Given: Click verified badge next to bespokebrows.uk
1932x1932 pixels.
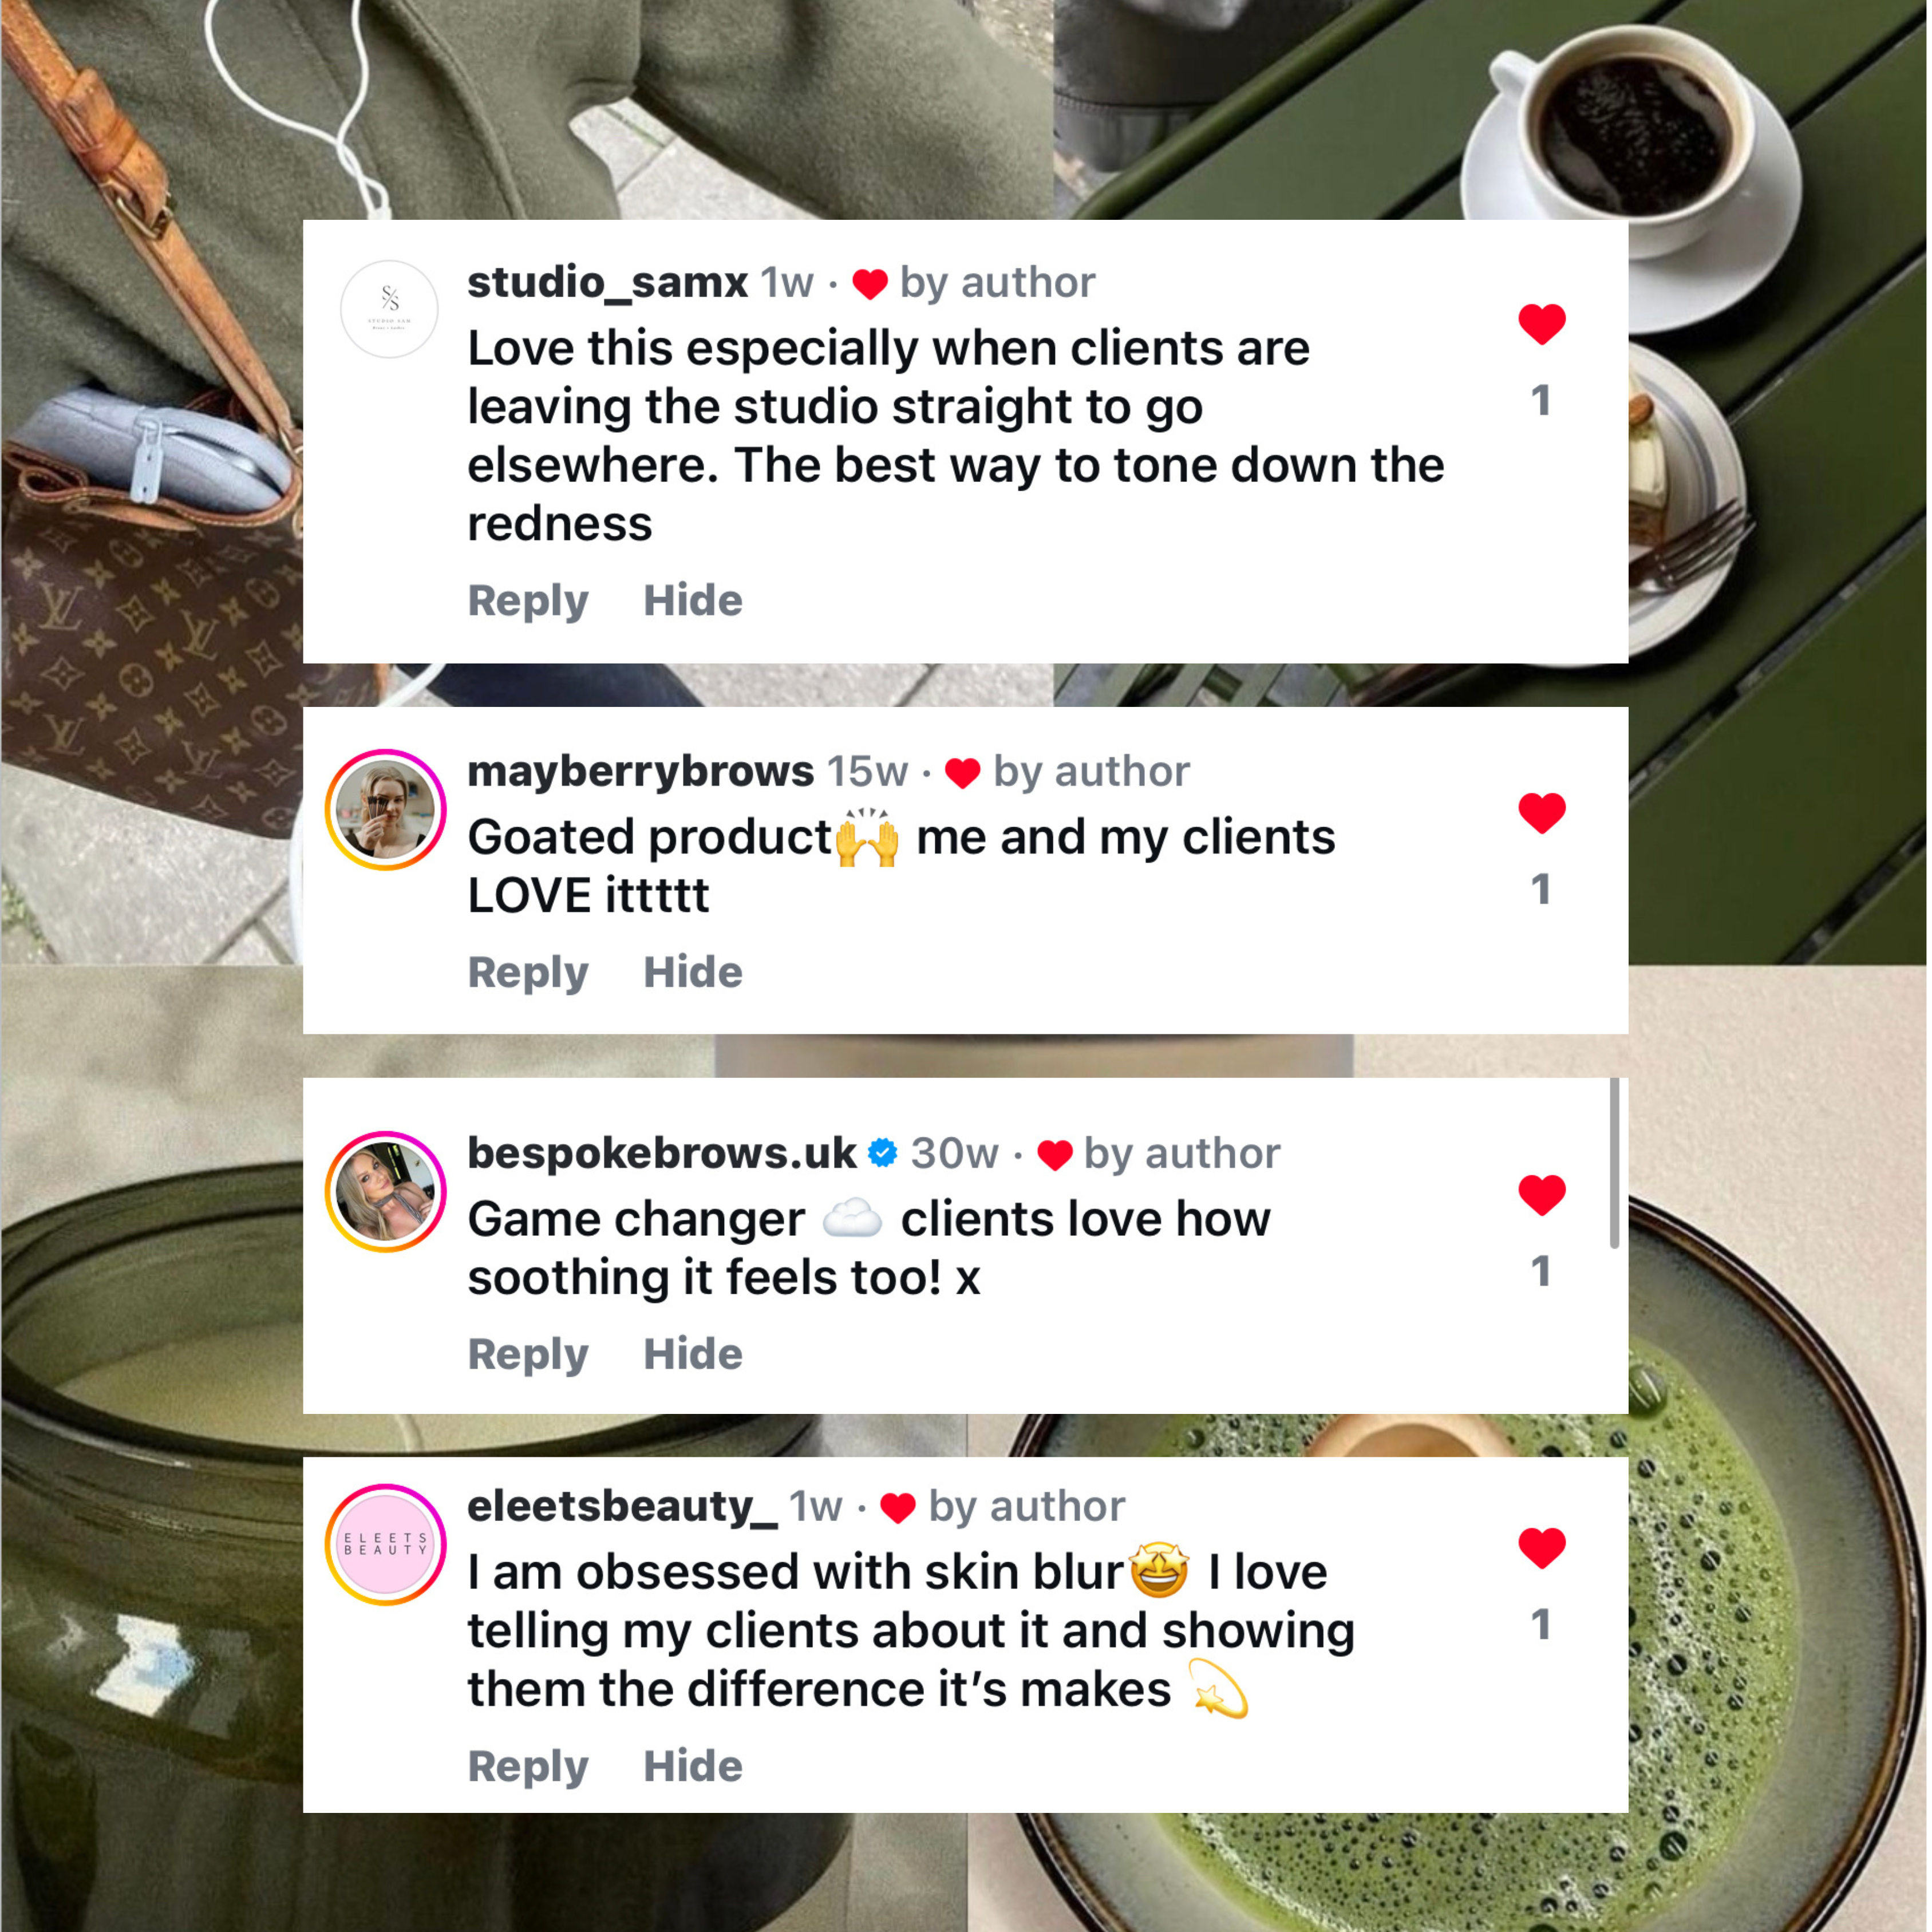Looking at the screenshot, I should (x=882, y=1153).
